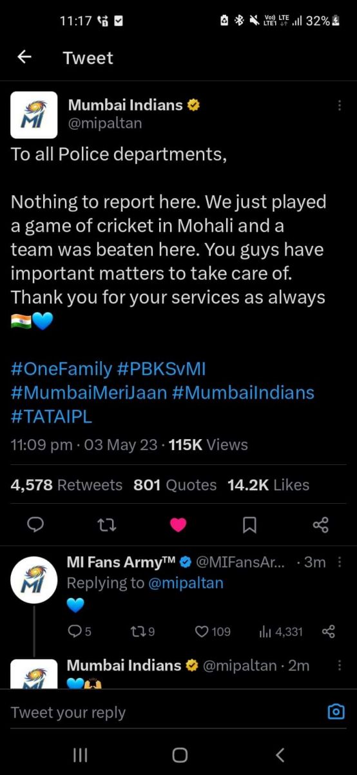357x775 pixels.
Task: Share the MI Fans Army reply
Action: [328, 631]
